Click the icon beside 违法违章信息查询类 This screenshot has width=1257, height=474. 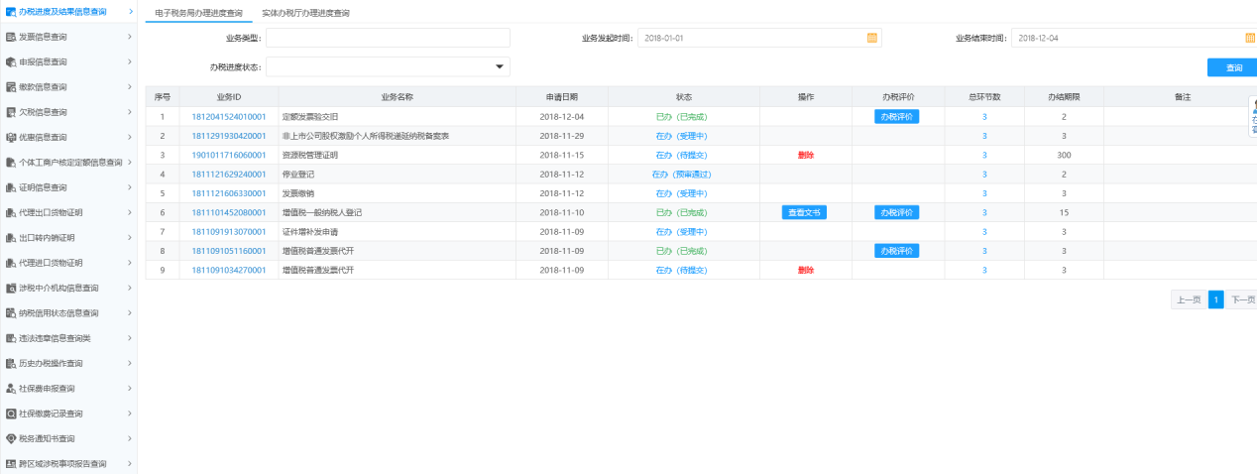11,338
